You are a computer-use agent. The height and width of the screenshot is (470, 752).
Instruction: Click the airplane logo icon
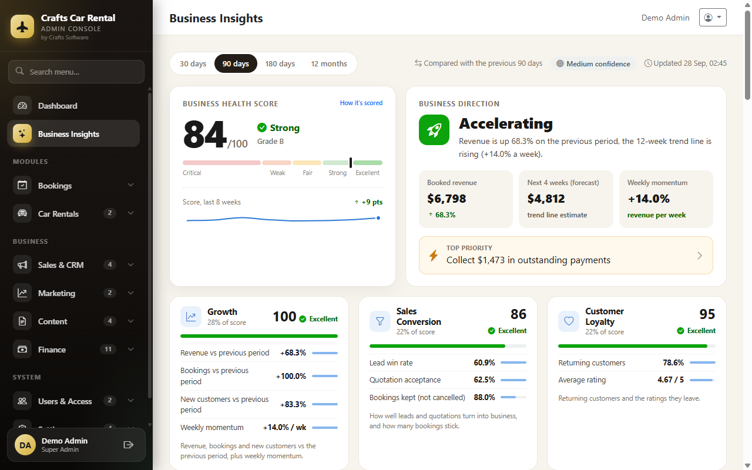point(22,26)
